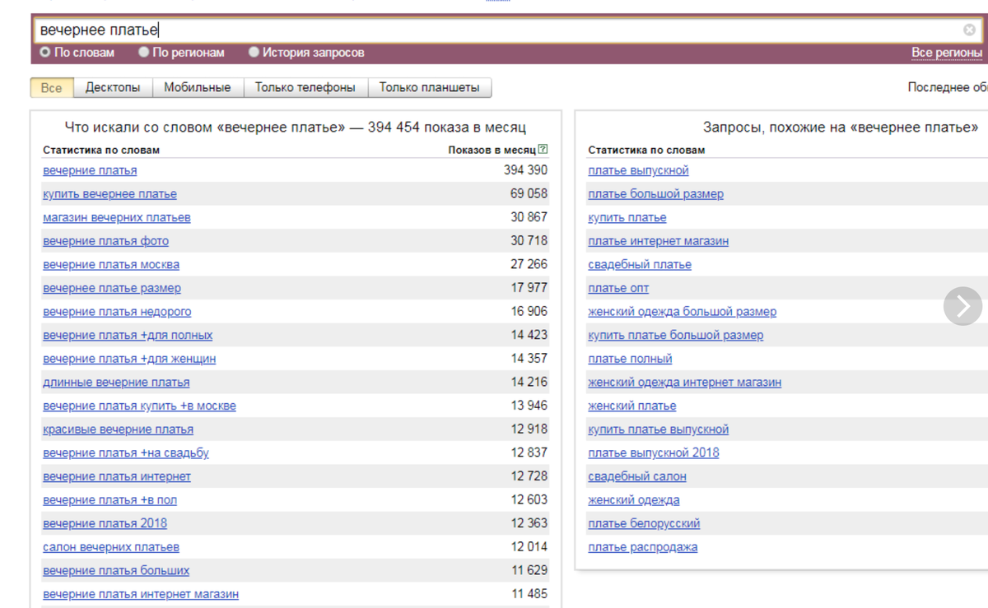Screen dimensions: 988x608
Task: Switch to the Только планшеты tab
Action: pos(430,87)
